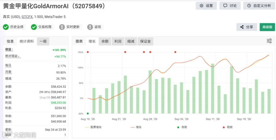Click the 返现 gray exclamation icon
Screen dimensions: 276x140
[x=90, y=27]
